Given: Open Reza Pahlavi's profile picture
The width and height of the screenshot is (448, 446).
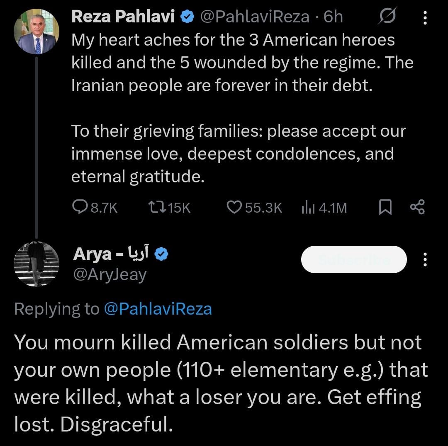Looking at the screenshot, I should coord(37,31).
